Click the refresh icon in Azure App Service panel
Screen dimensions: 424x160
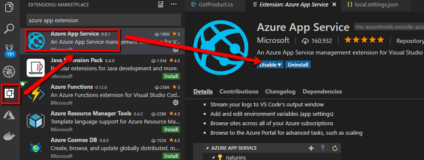click(x=335, y=148)
